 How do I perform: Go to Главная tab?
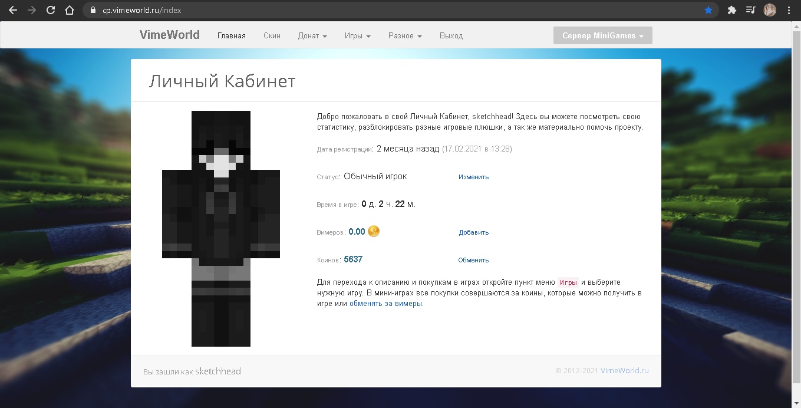(x=232, y=35)
